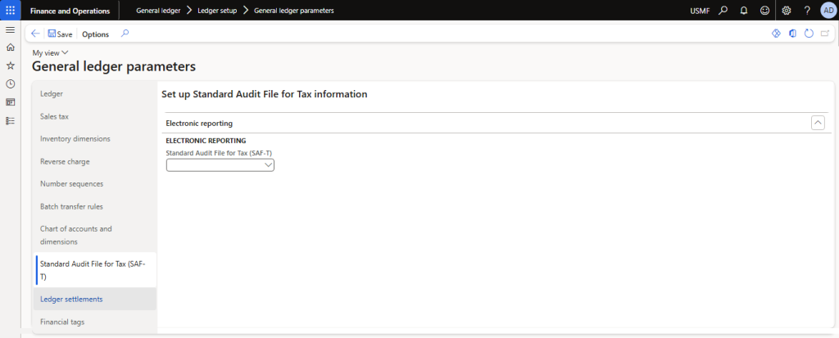The width and height of the screenshot is (839, 338).
Task: Collapse the Electronic reporting section
Action: tap(817, 123)
